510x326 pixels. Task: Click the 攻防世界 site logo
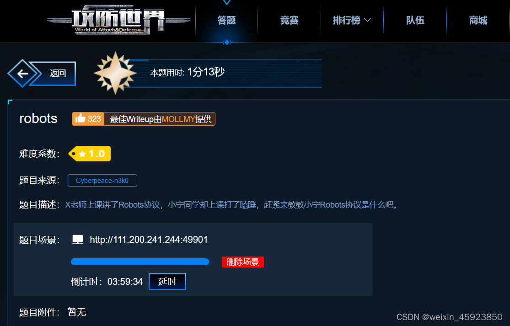119,20
